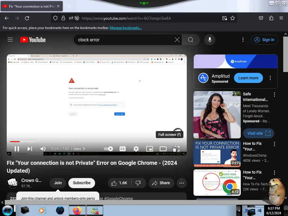Viewport: 288px width, 216px height.
Task: Pause the video with the pause button
Action: coord(17,148)
